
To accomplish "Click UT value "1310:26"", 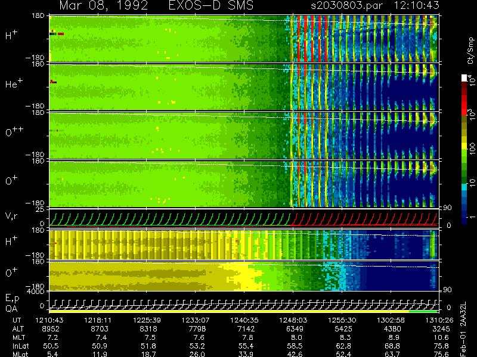I will (x=439, y=320).
